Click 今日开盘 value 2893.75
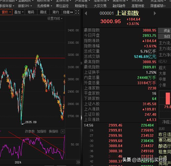This screenshot has height=166, width=171. tap(149, 36)
